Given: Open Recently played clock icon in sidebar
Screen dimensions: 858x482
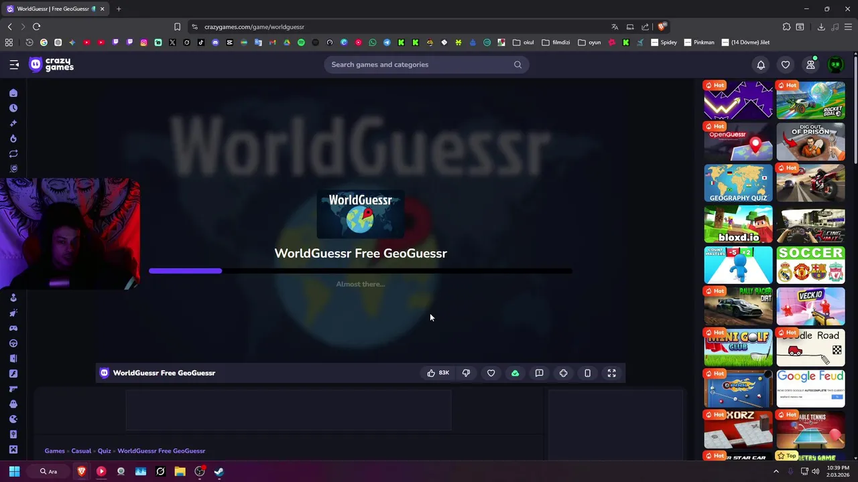Looking at the screenshot, I should 13,108.
